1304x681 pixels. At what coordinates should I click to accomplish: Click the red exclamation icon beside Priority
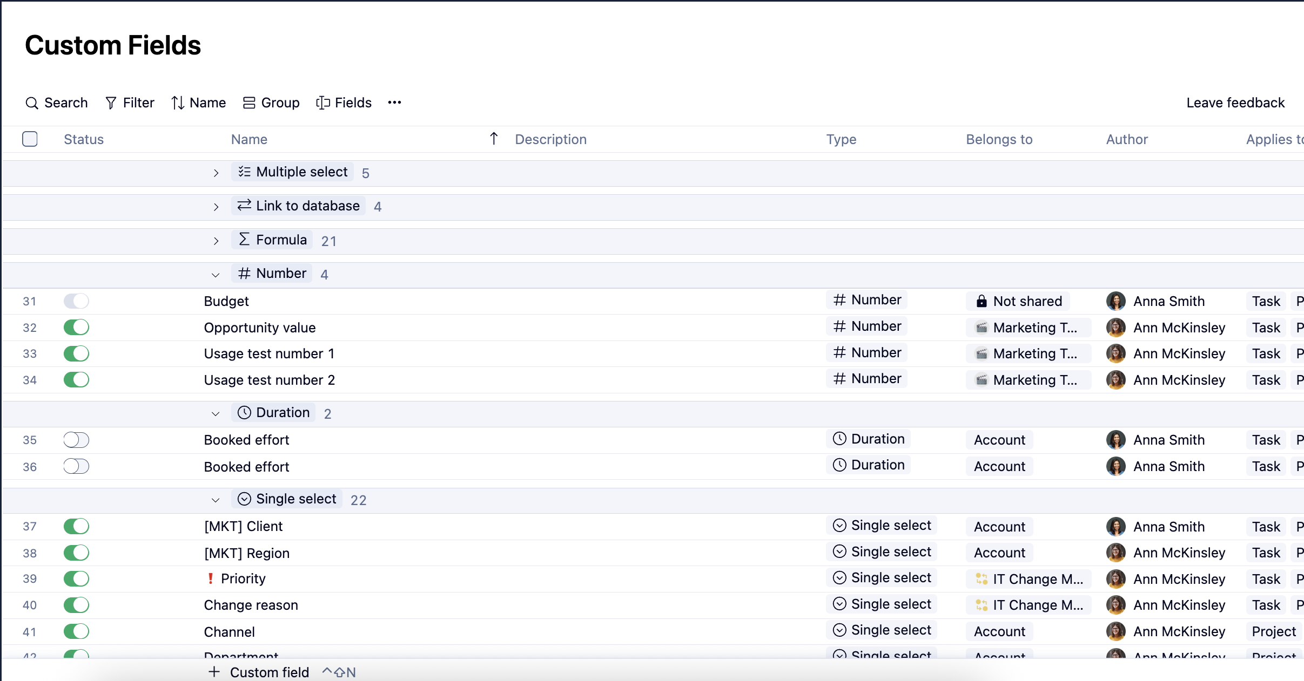[211, 578]
